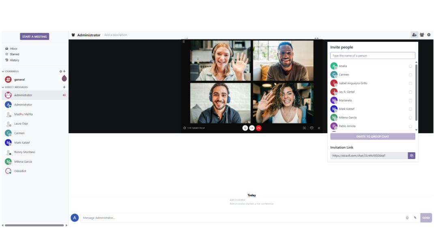Add a new channel with the plus
The width and height of the screenshot is (434, 244).
(64, 71)
